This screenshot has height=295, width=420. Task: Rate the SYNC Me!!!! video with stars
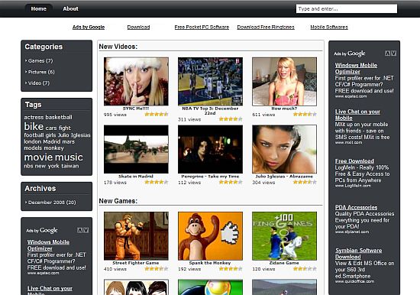coord(157,114)
